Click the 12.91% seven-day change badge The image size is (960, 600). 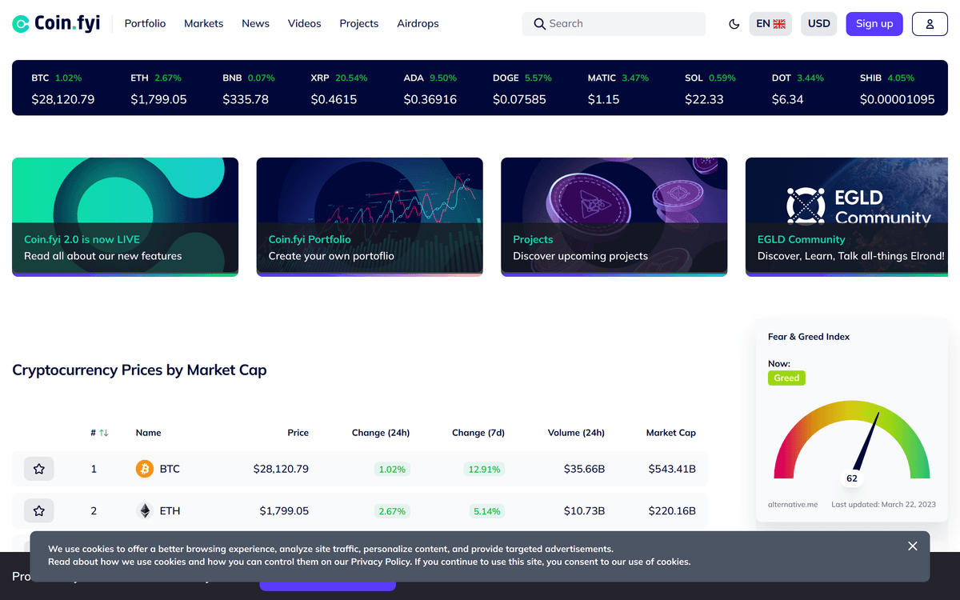(484, 470)
